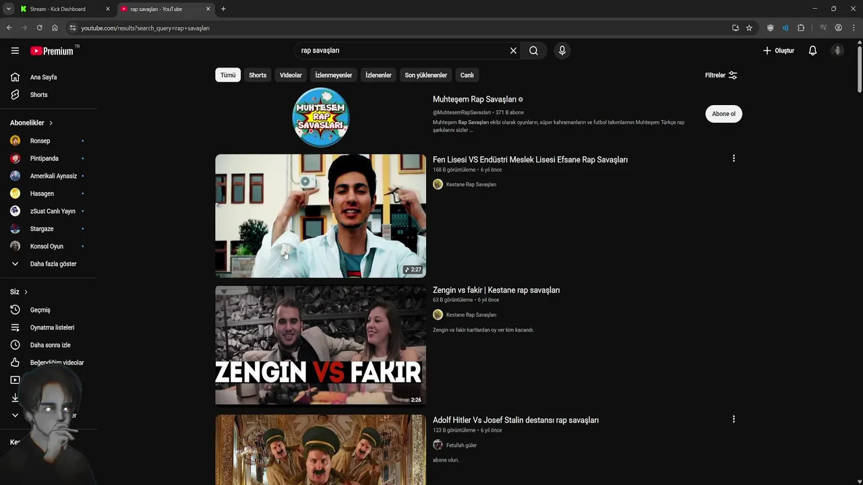This screenshot has width=863, height=485.
Task: Open Geçmiş history icon in sidebar
Action: 15,310
